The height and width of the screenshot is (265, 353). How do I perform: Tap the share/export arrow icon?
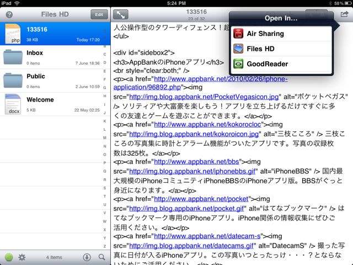coord(344,14)
